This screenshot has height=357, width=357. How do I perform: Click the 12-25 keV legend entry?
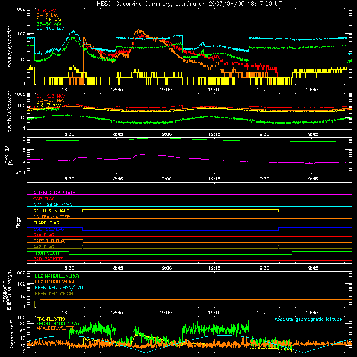point(49,20)
